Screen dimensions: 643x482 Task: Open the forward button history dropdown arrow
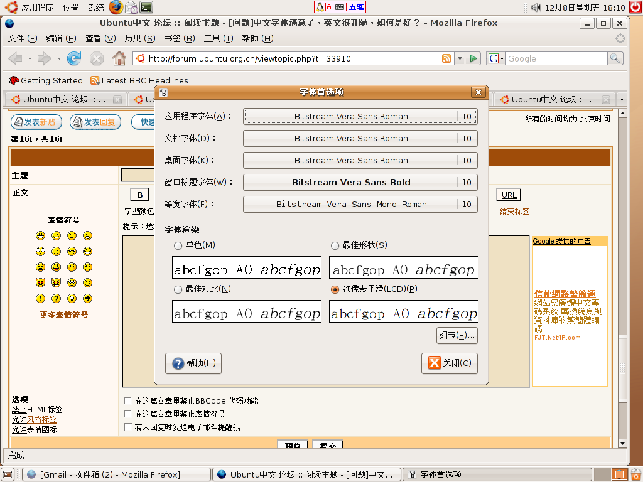tap(59, 58)
